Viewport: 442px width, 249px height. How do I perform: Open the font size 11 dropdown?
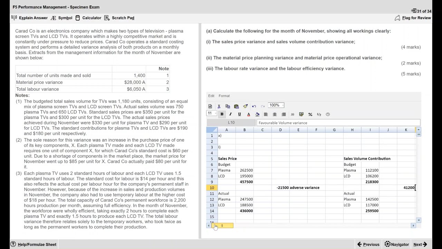tap(212, 113)
